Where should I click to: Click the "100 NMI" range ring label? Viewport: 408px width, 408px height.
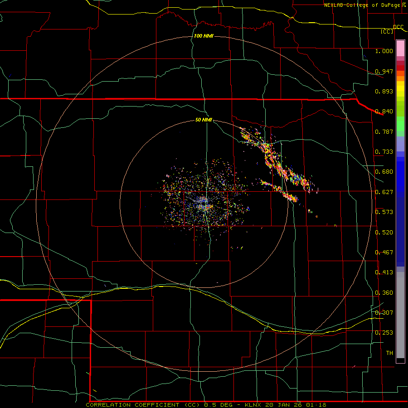pyautogui.click(x=204, y=36)
